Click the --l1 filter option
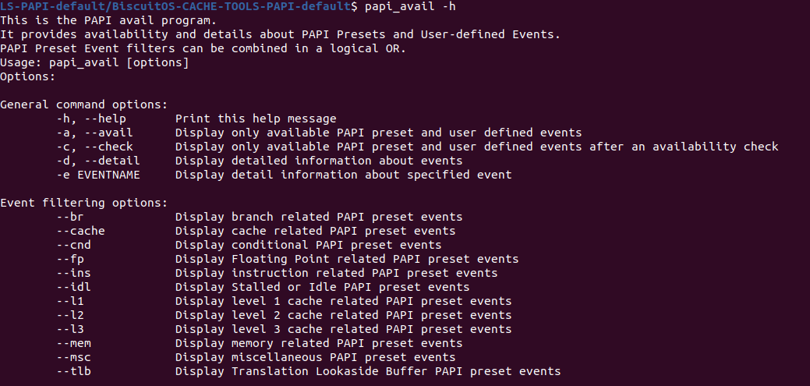Screen dimensions: 810x386 point(70,301)
